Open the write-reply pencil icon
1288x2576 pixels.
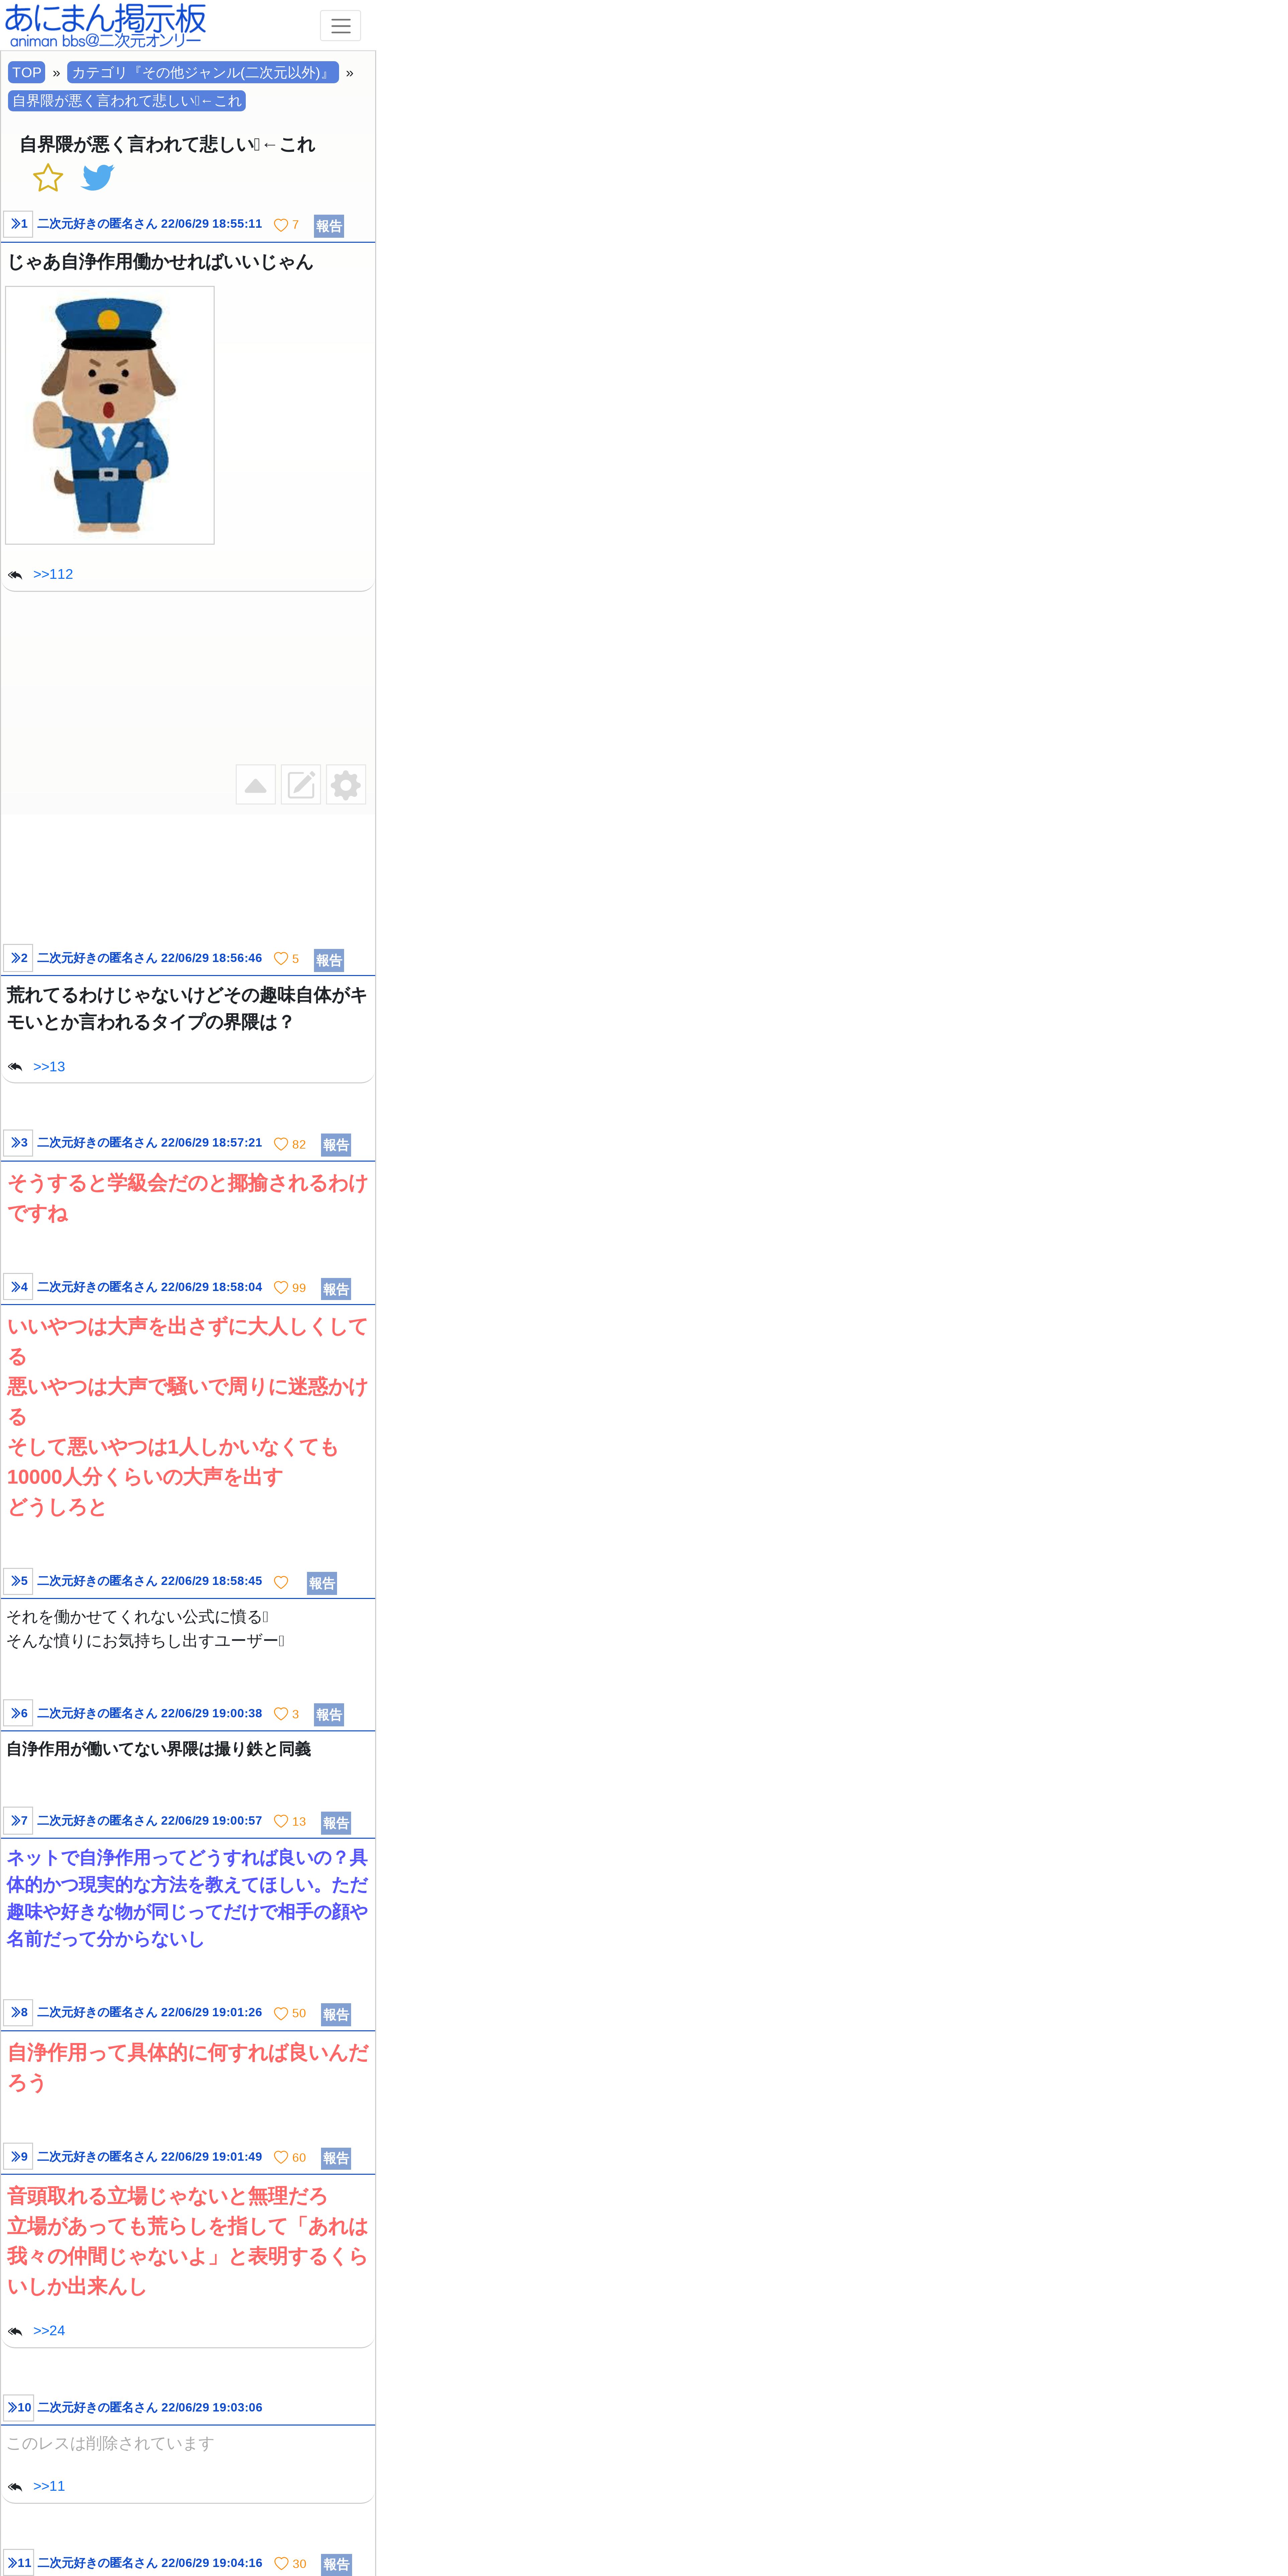301,785
